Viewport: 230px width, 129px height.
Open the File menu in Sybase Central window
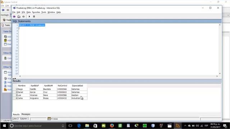pos(3,6)
